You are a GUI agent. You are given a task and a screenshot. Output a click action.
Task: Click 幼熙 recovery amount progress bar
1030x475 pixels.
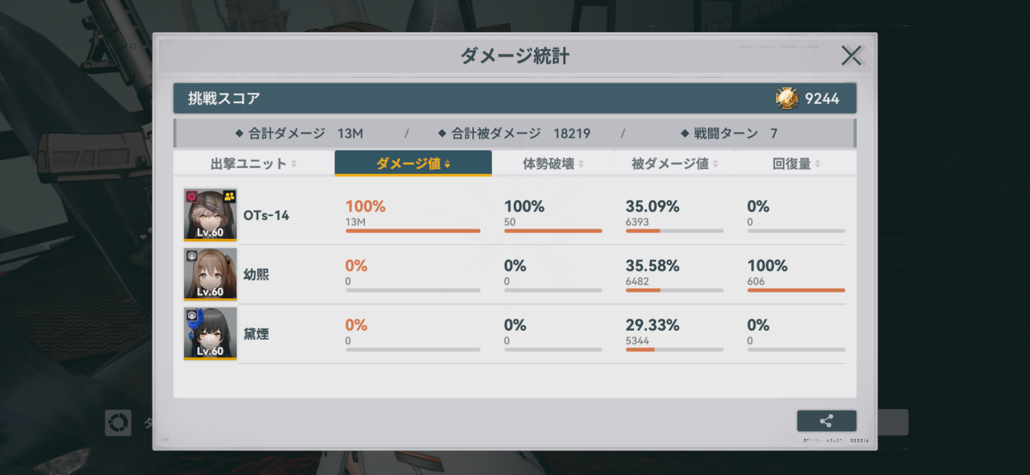[796, 290]
